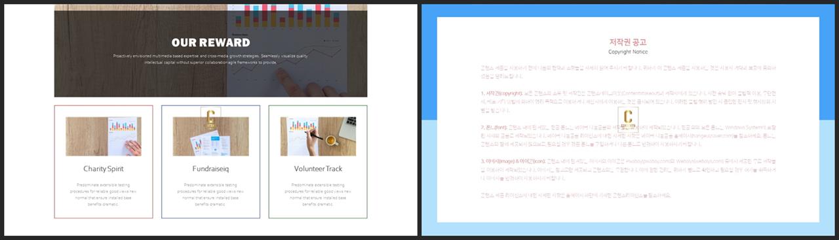Click the paragraph below the OUR REWARD heading

[x=210, y=60]
